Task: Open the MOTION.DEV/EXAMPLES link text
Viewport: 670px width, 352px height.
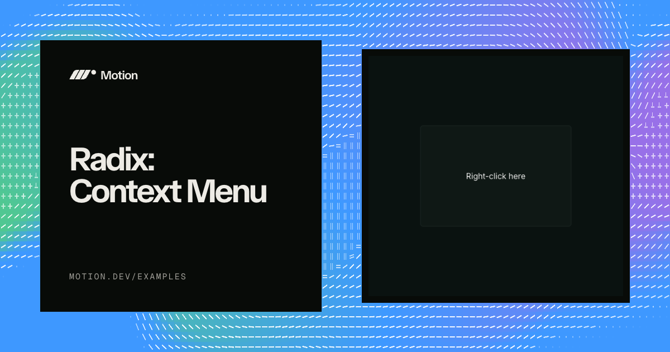Action: tap(128, 277)
